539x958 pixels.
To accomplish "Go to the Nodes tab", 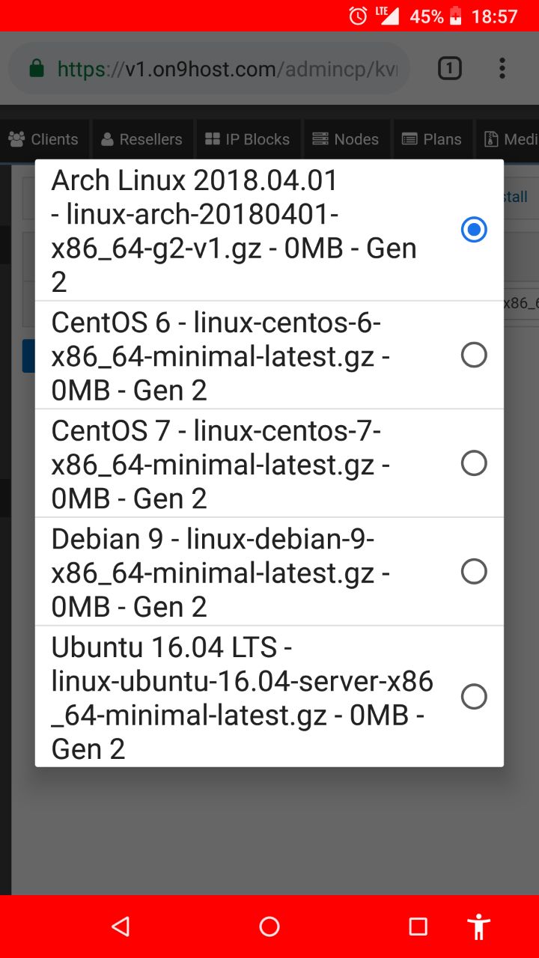I will tap(346, 139).
